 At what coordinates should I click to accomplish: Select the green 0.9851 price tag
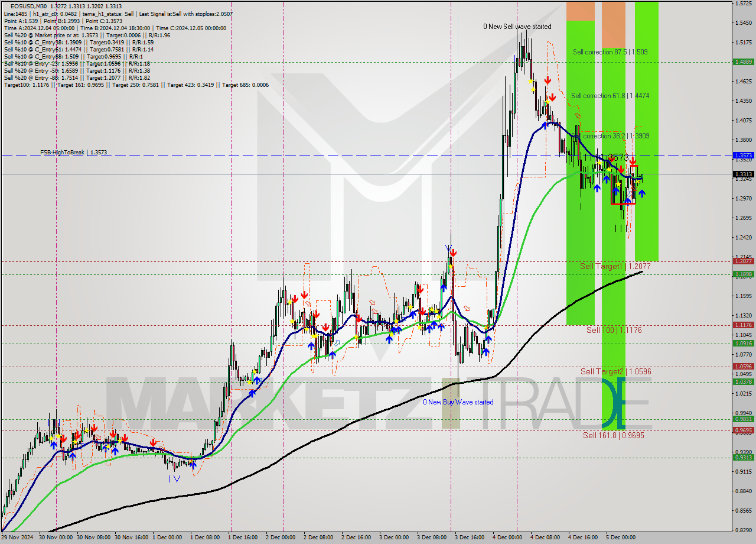743,419
